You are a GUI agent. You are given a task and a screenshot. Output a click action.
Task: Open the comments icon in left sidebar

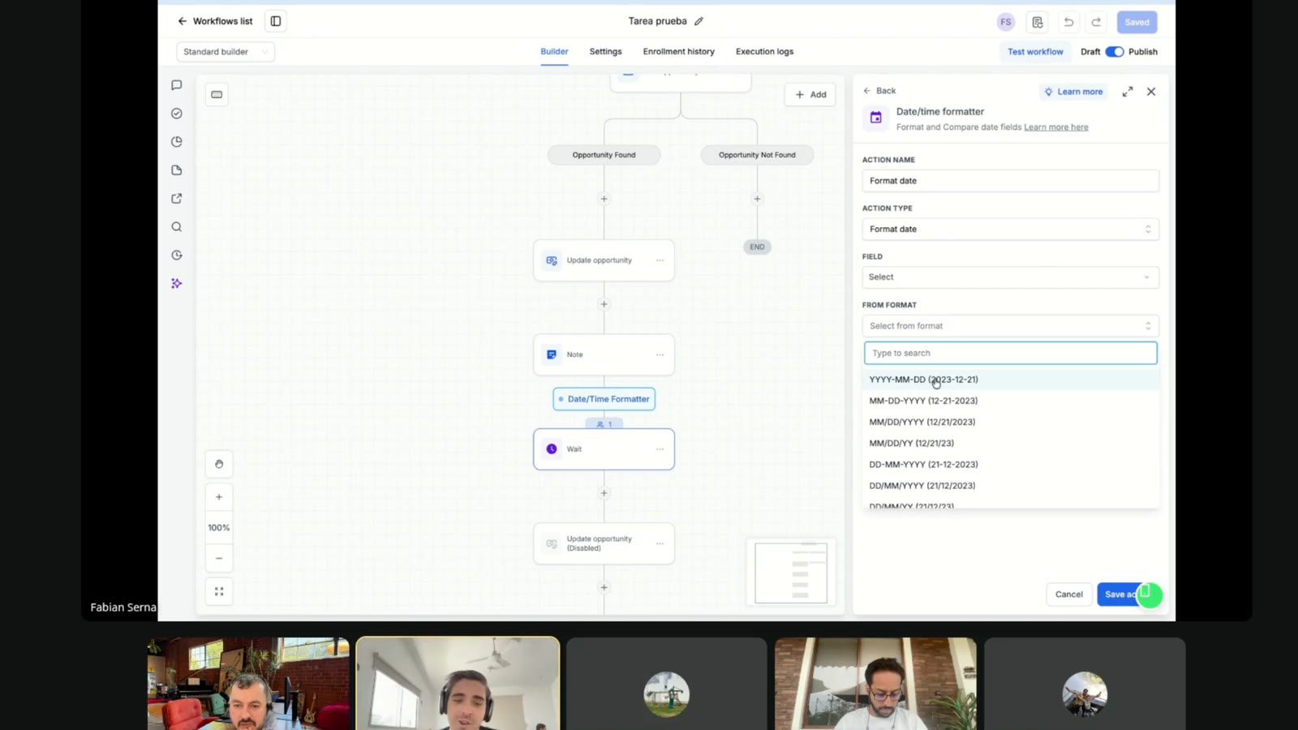point(177,85)
